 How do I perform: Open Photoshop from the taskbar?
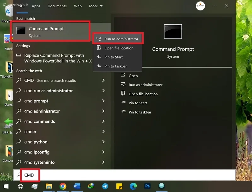[147, 186]
